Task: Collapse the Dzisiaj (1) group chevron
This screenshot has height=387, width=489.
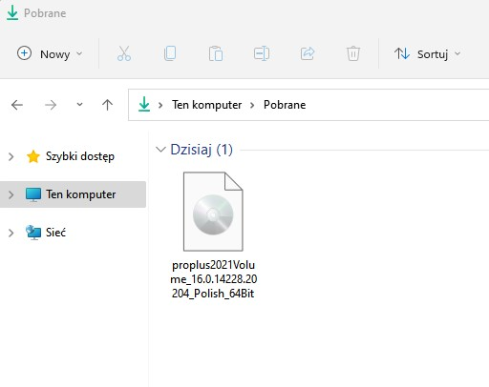Action: (160, 150)
